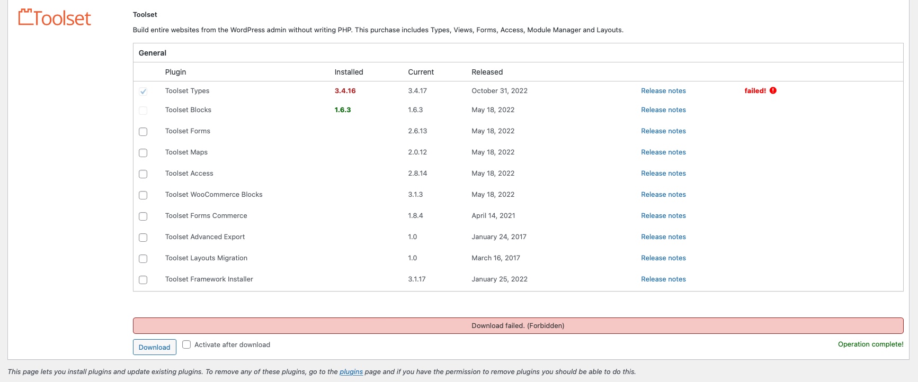Viewport: 918px width, 382px height.
Task: Toggle the Toolset Types checkbox
Action: pos(143,92)
